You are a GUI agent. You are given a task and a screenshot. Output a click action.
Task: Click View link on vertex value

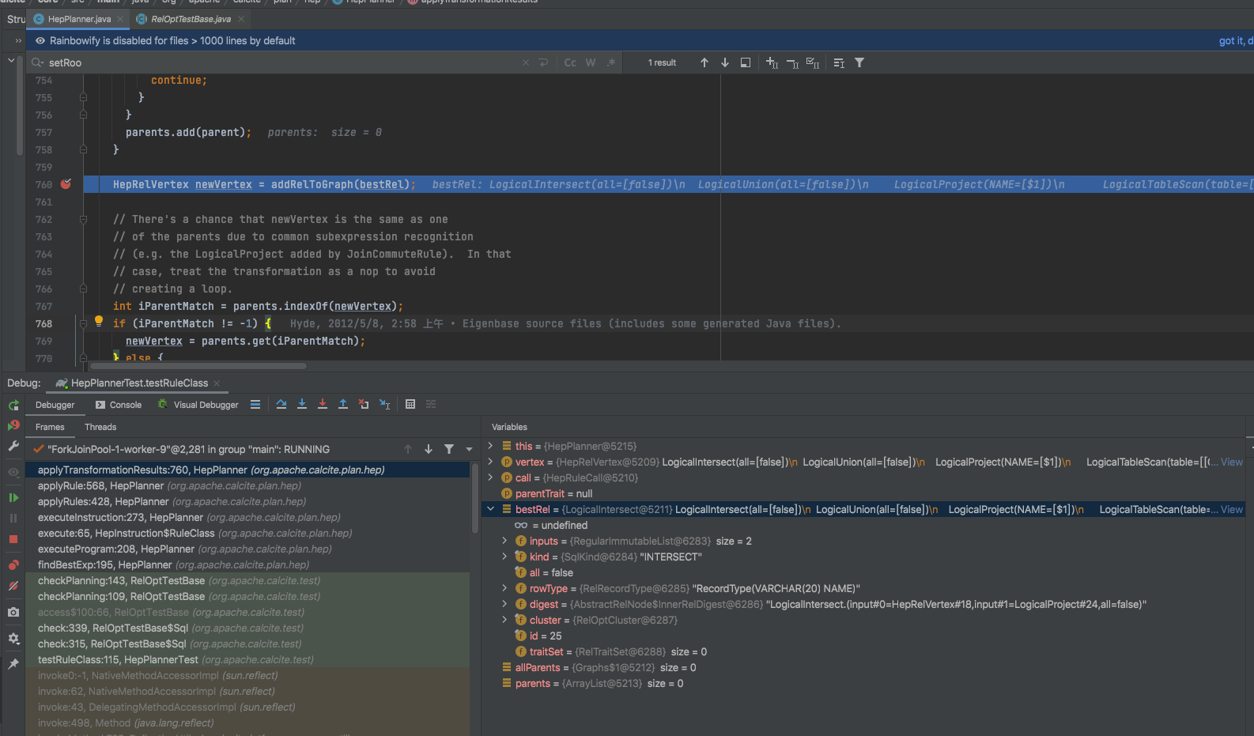coord(1231,462)
